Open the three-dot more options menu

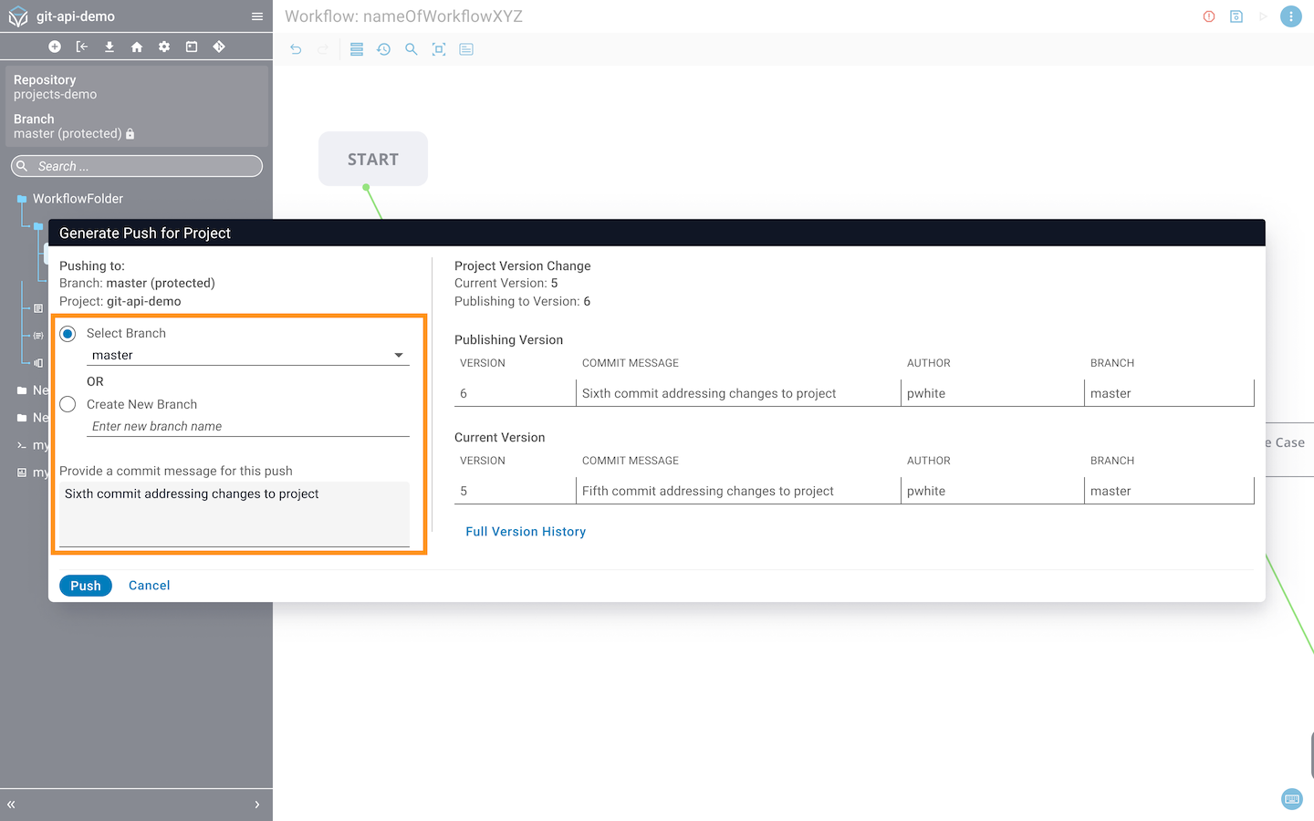(x=1290, y=16)
